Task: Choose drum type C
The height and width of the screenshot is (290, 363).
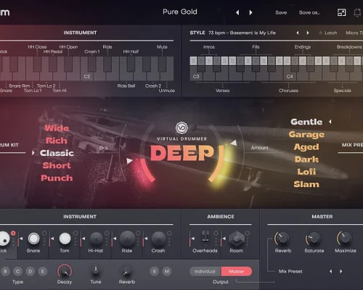Action: 17,271
